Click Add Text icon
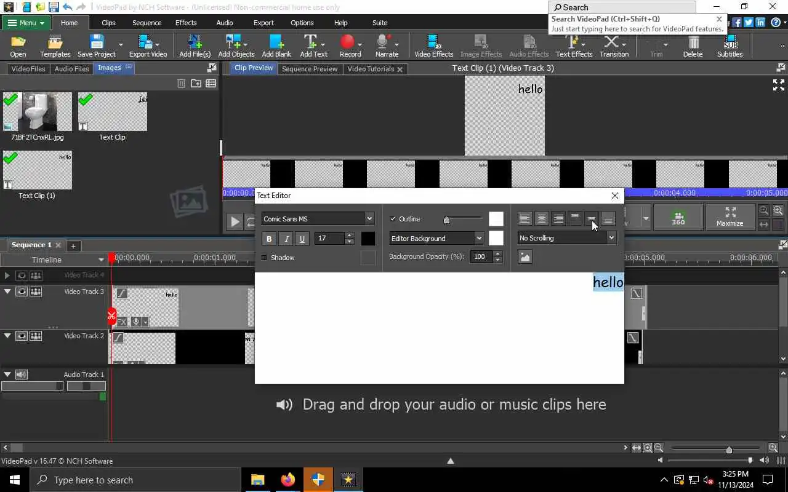 tap(311, 42)
